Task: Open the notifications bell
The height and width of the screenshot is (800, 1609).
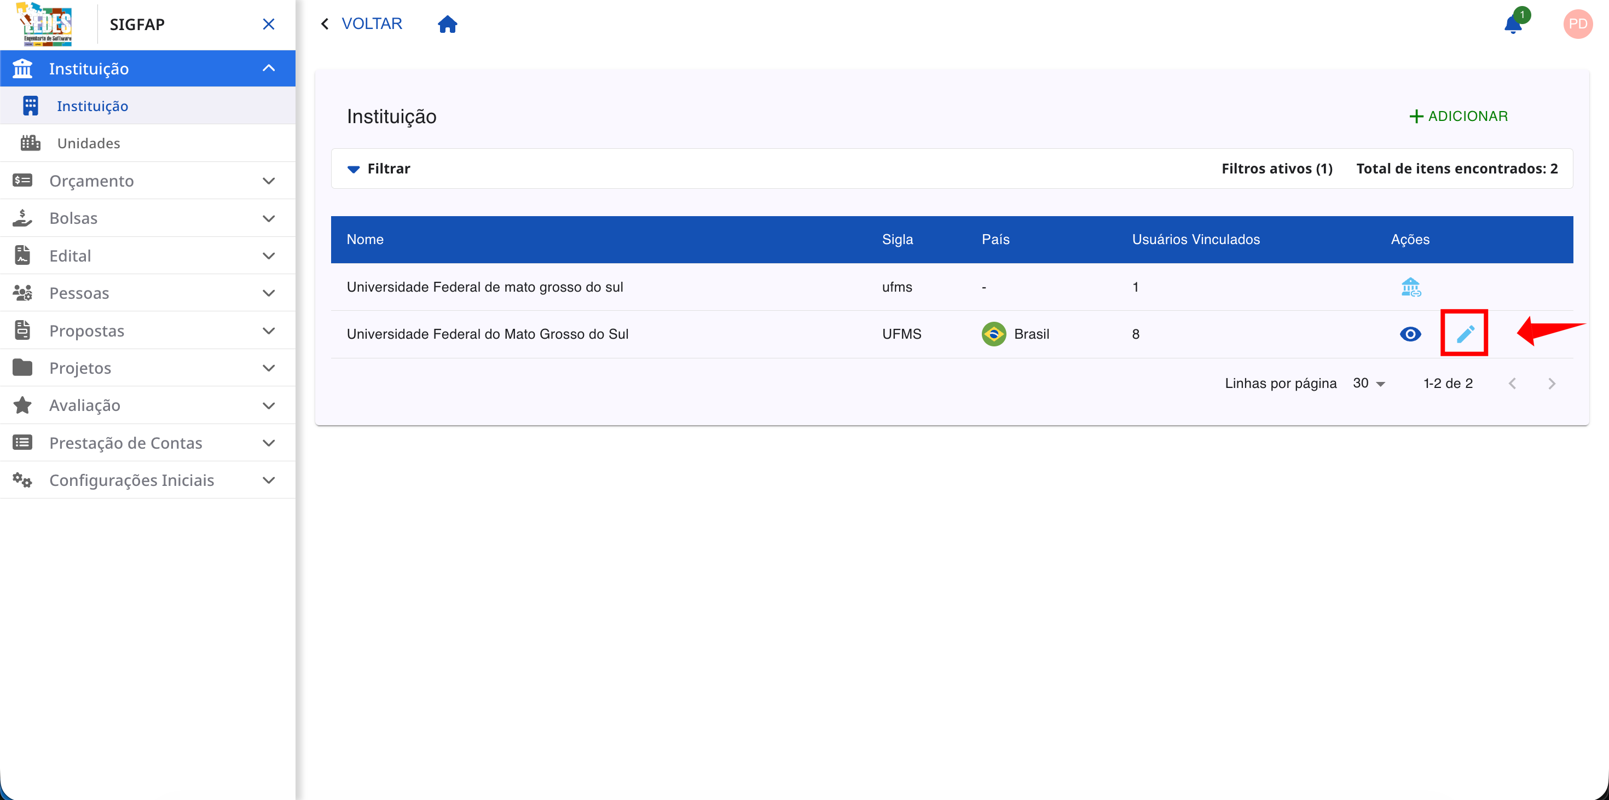Action: pos(1512,25)
